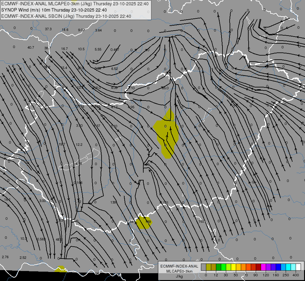Click the magenta swatch in the color scale
305x281 pixels.
point(264,267)
